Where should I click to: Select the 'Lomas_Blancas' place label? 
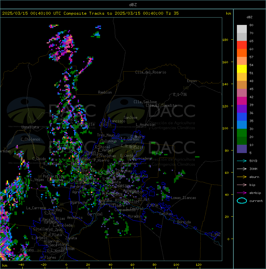[184, 198]
